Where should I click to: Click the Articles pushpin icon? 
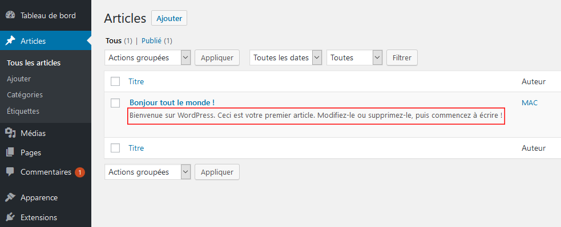point(10,41)
